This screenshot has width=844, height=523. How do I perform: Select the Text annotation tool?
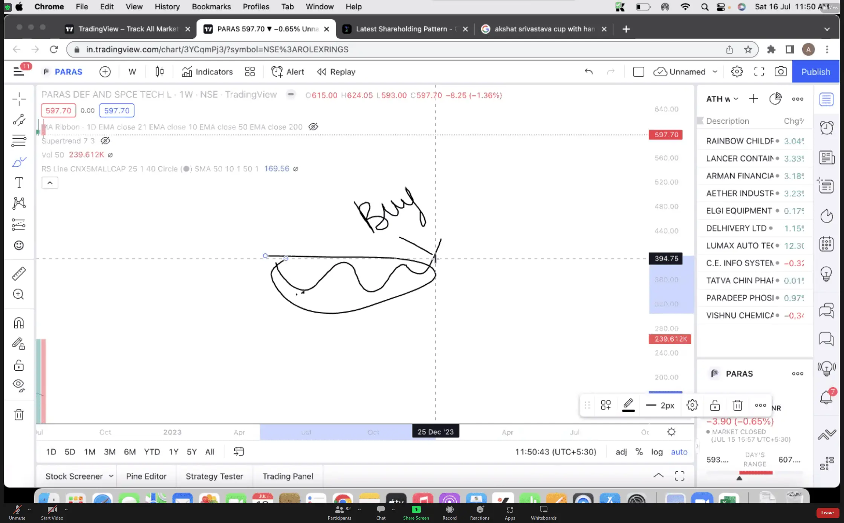coord(19,183)
